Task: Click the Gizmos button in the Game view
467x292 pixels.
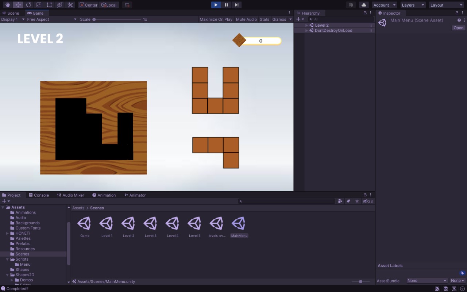Action: click(x=279, y=19)
